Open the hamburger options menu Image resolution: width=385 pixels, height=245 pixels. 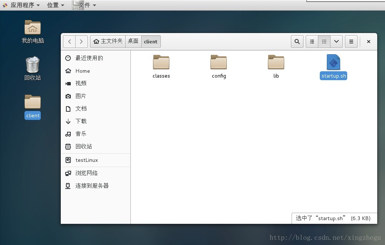tap(351, 42)
